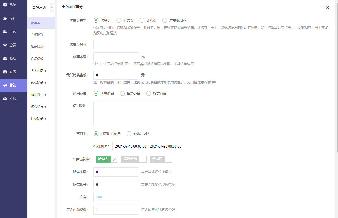This screenshot has width=338, height=218.
Task: Click the 营销活动 panel heading
Action: click(39, 7)
